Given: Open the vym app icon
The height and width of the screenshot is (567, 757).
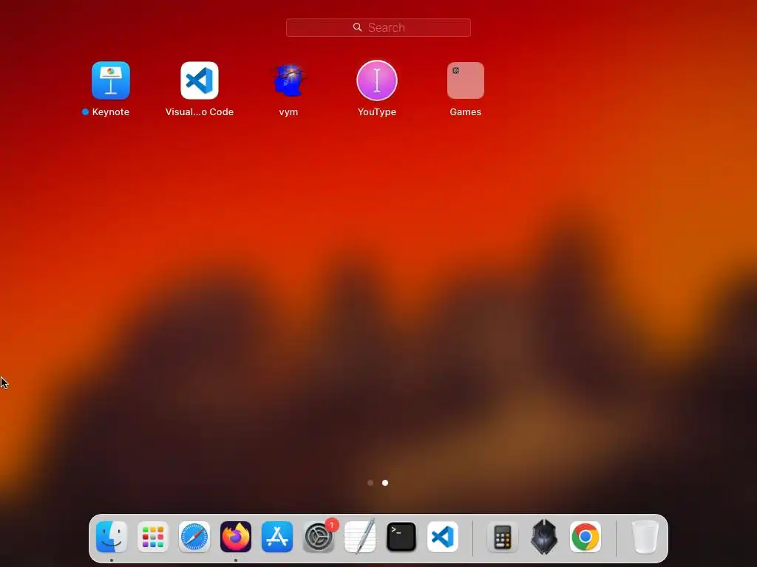Looking at the screenshot, I should (x=288, y=80).
